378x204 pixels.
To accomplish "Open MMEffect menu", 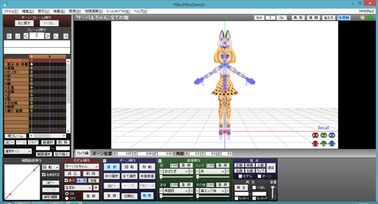I will (366, 11).
